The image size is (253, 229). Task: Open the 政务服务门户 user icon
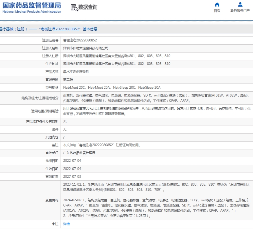point(240,5)
